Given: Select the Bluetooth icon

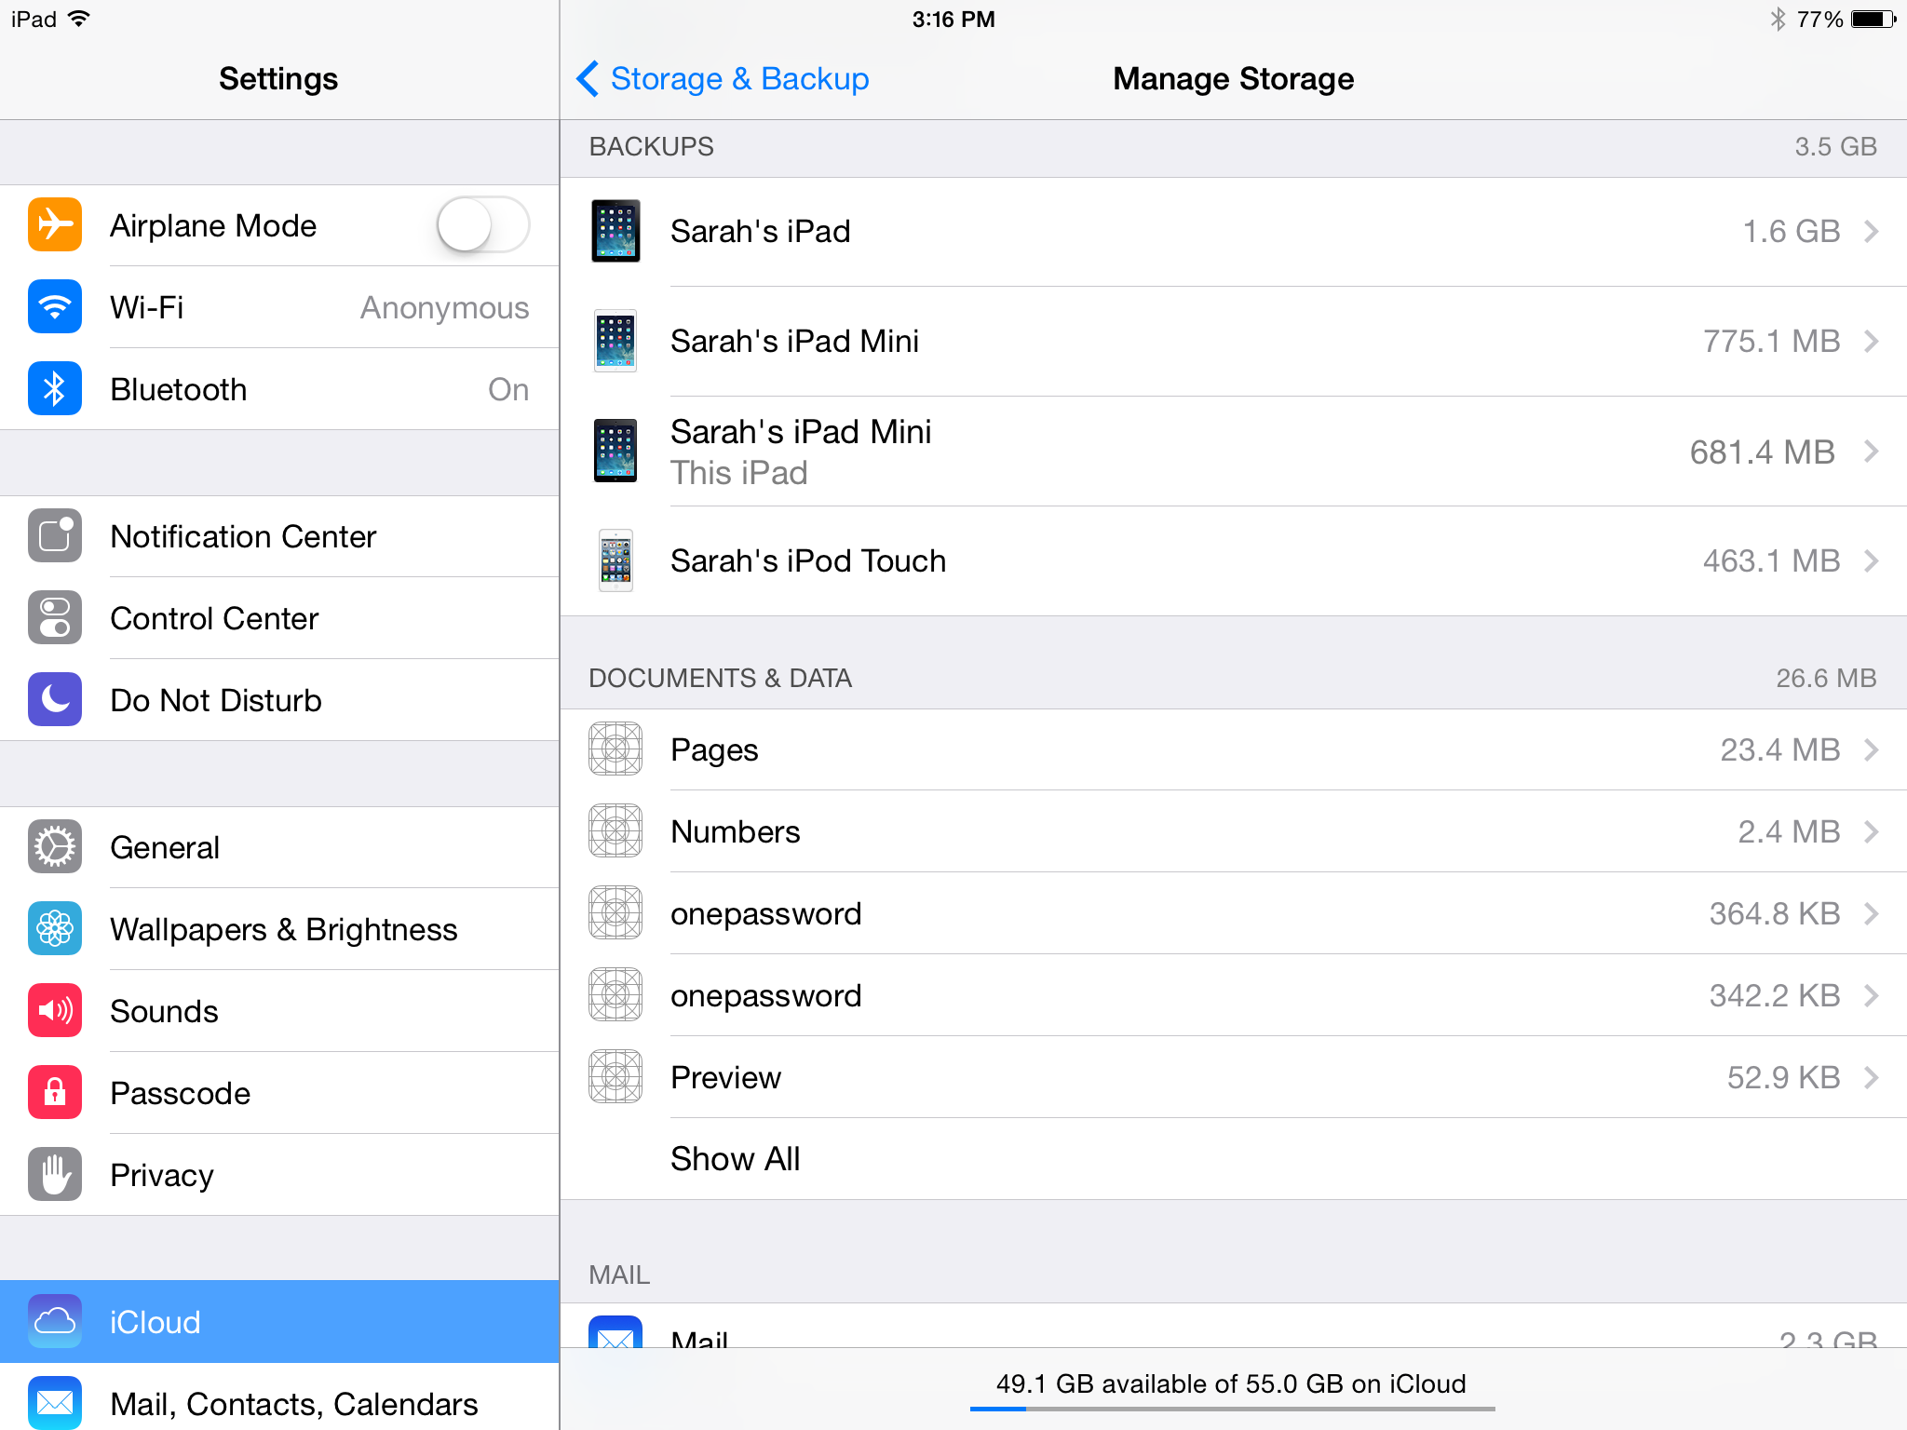Looking at the screenshot, I should coord(54,388).
